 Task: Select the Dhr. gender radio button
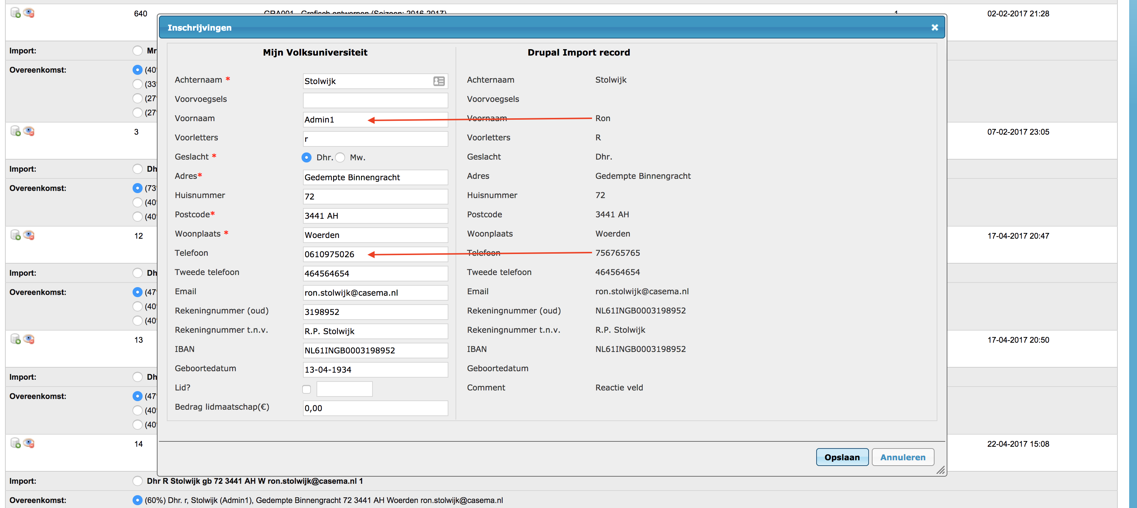[307, 157]
